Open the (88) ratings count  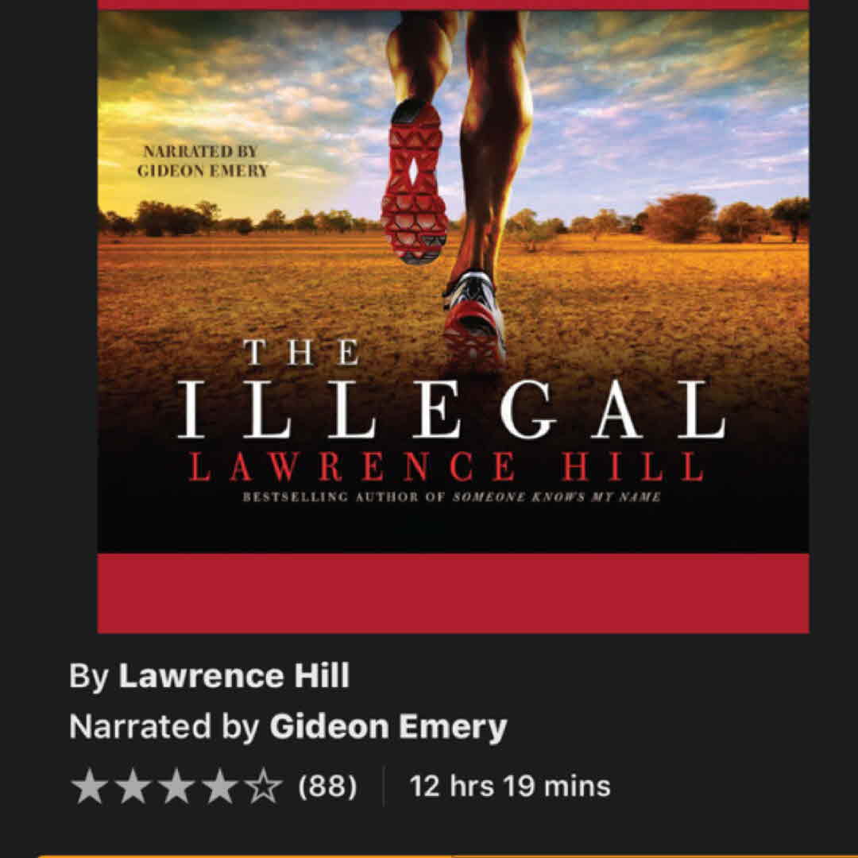click(x=327, y=786)
